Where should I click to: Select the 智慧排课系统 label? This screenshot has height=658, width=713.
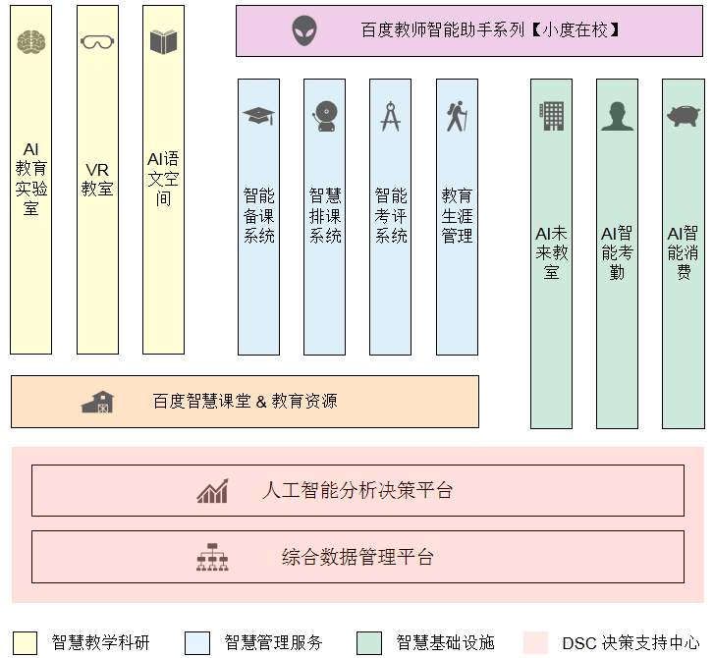[325, 216]
